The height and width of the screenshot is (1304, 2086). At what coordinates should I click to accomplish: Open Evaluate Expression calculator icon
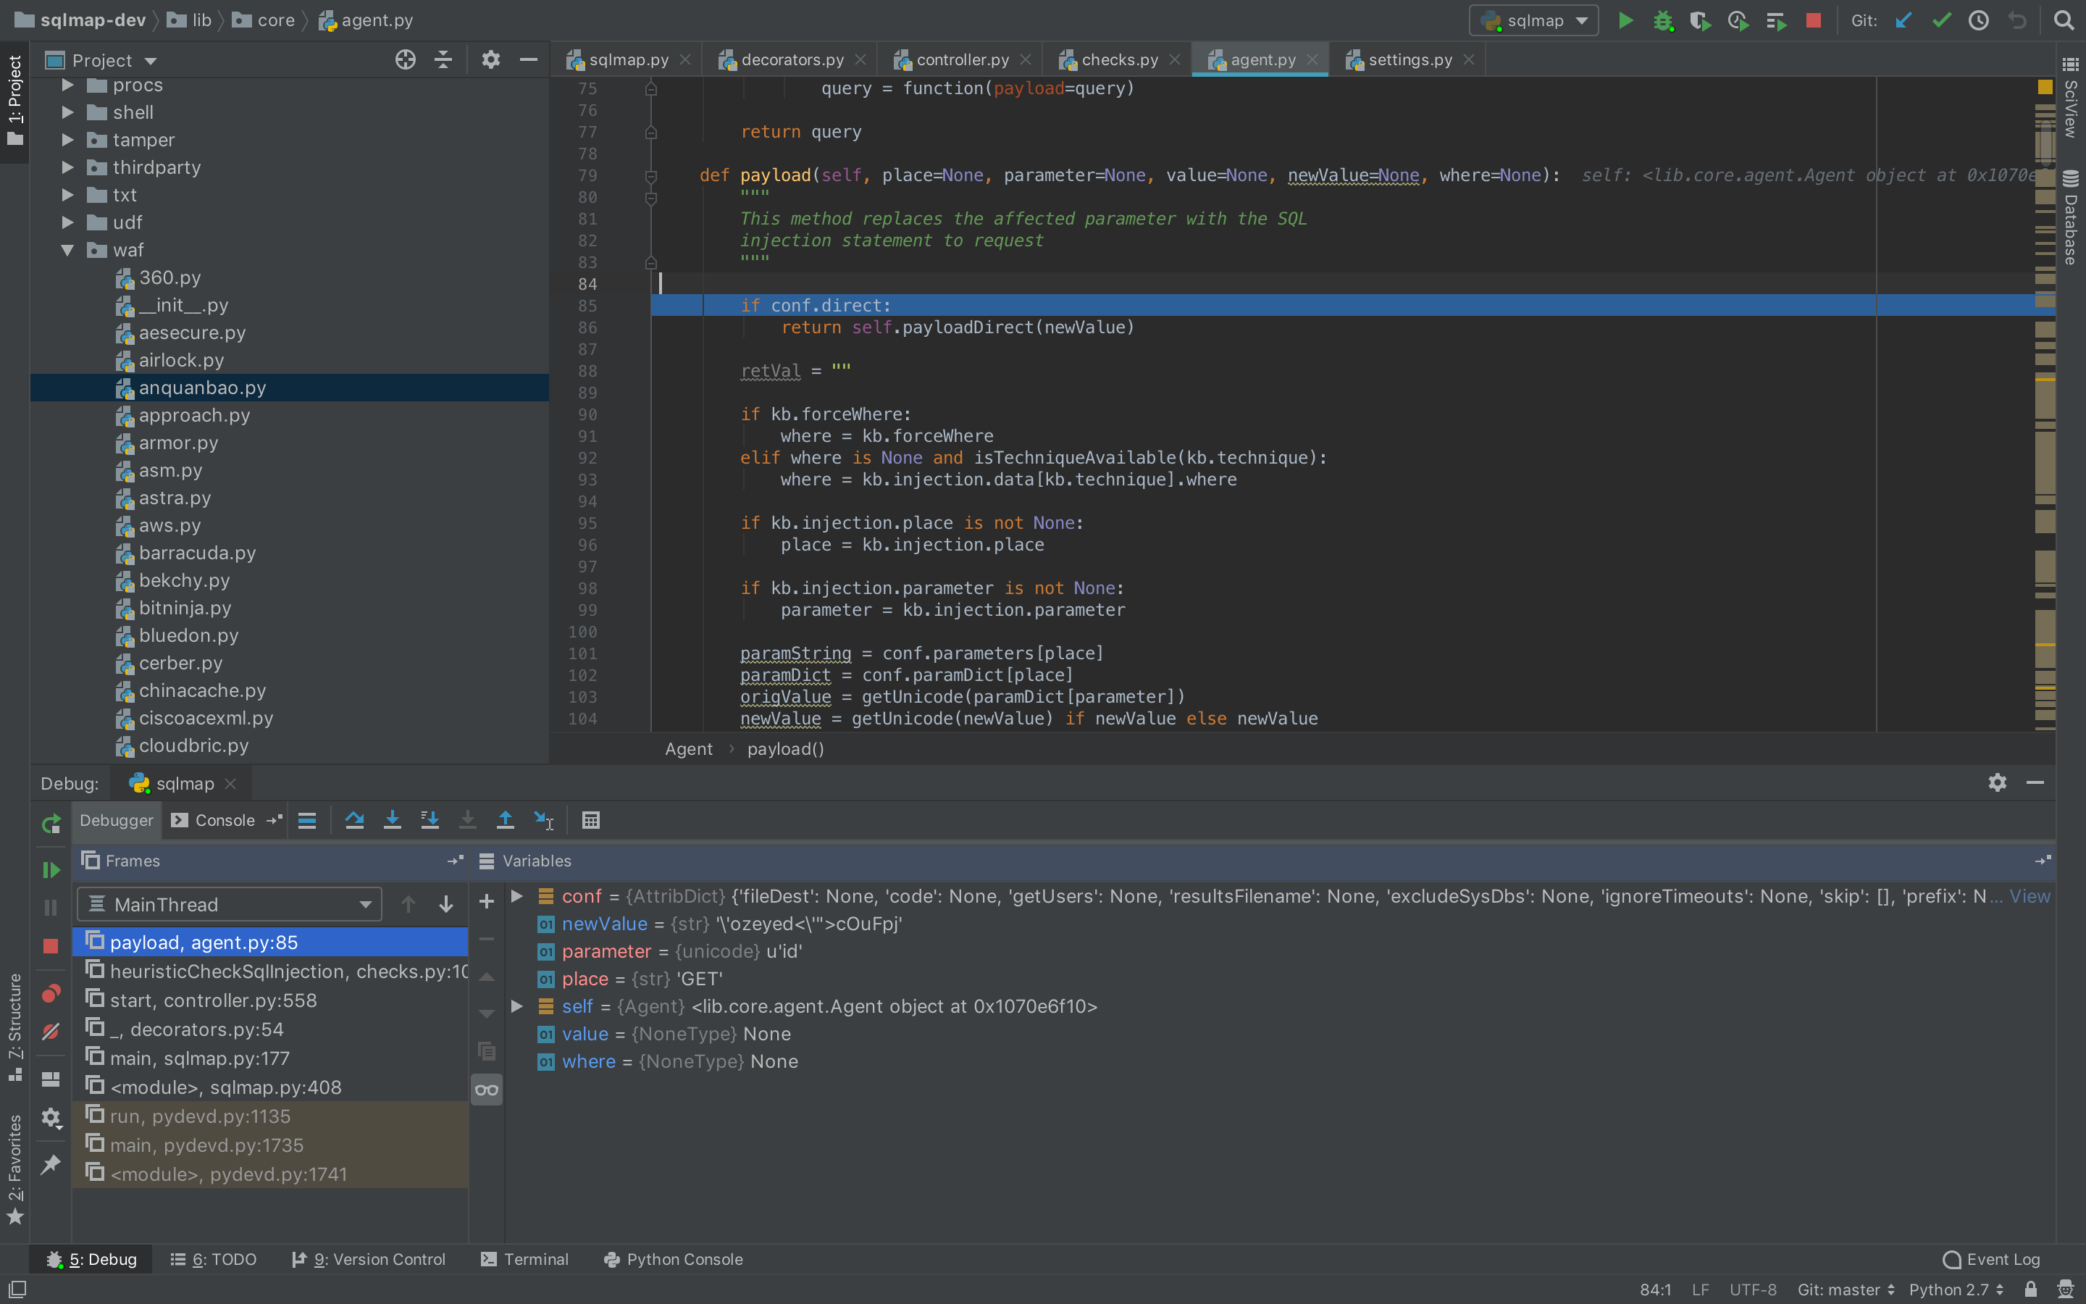click(x=590, y=820)
